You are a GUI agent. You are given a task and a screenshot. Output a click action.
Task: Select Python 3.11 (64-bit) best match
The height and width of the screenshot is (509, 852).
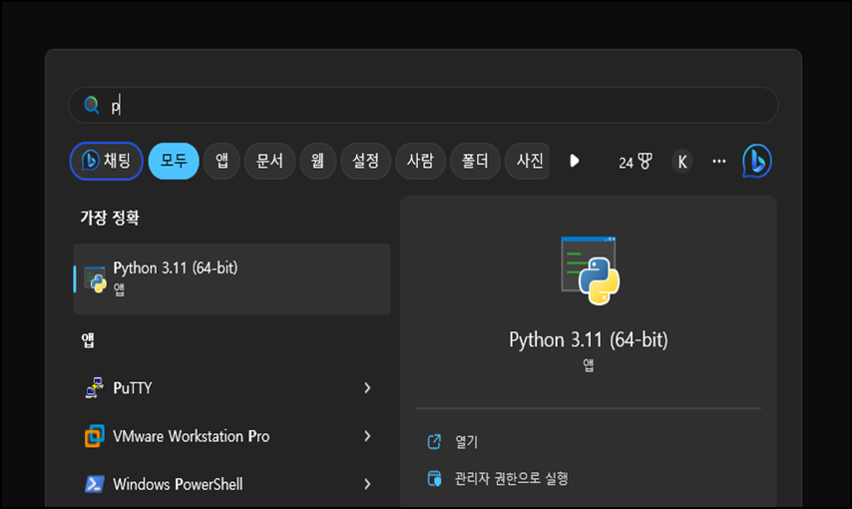pyautogui.click(x=232, y=279)
